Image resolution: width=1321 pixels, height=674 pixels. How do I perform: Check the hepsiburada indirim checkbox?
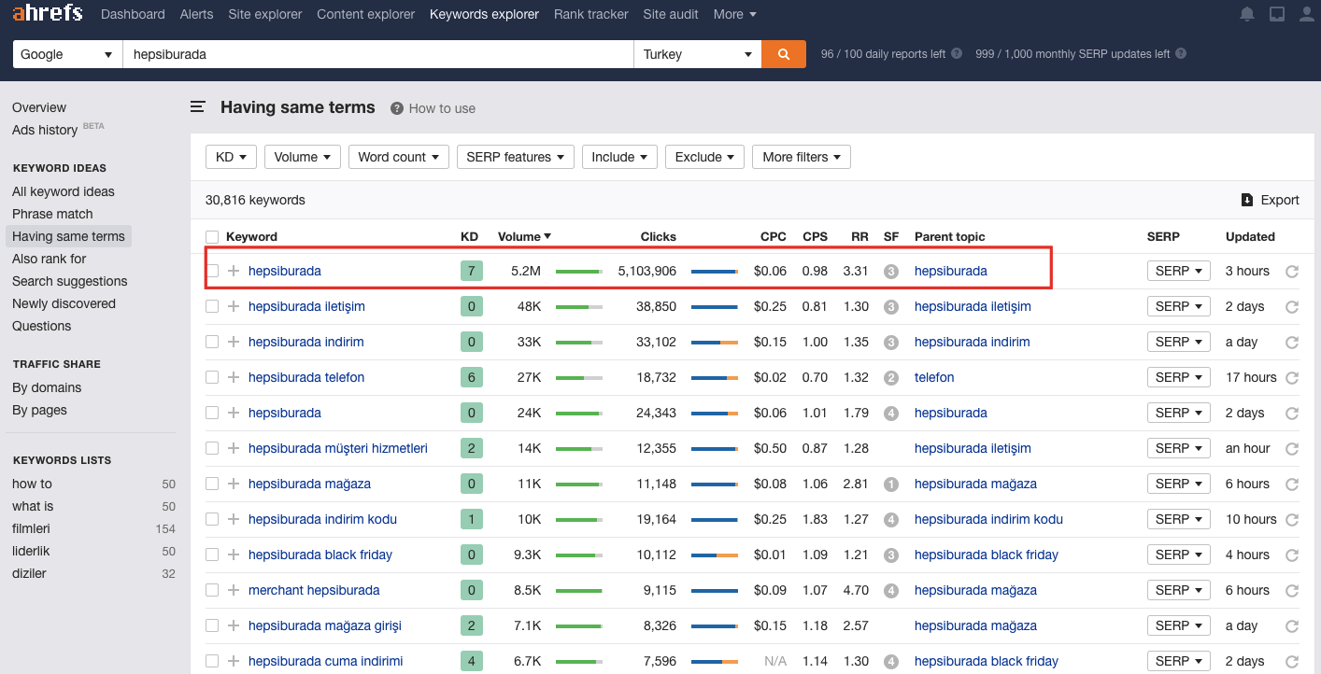tap(212, 342)
